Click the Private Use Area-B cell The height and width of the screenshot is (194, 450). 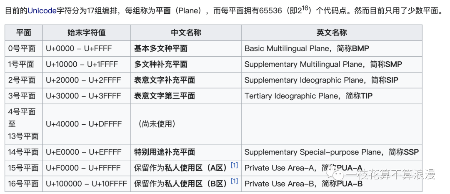tap(332, 184)
